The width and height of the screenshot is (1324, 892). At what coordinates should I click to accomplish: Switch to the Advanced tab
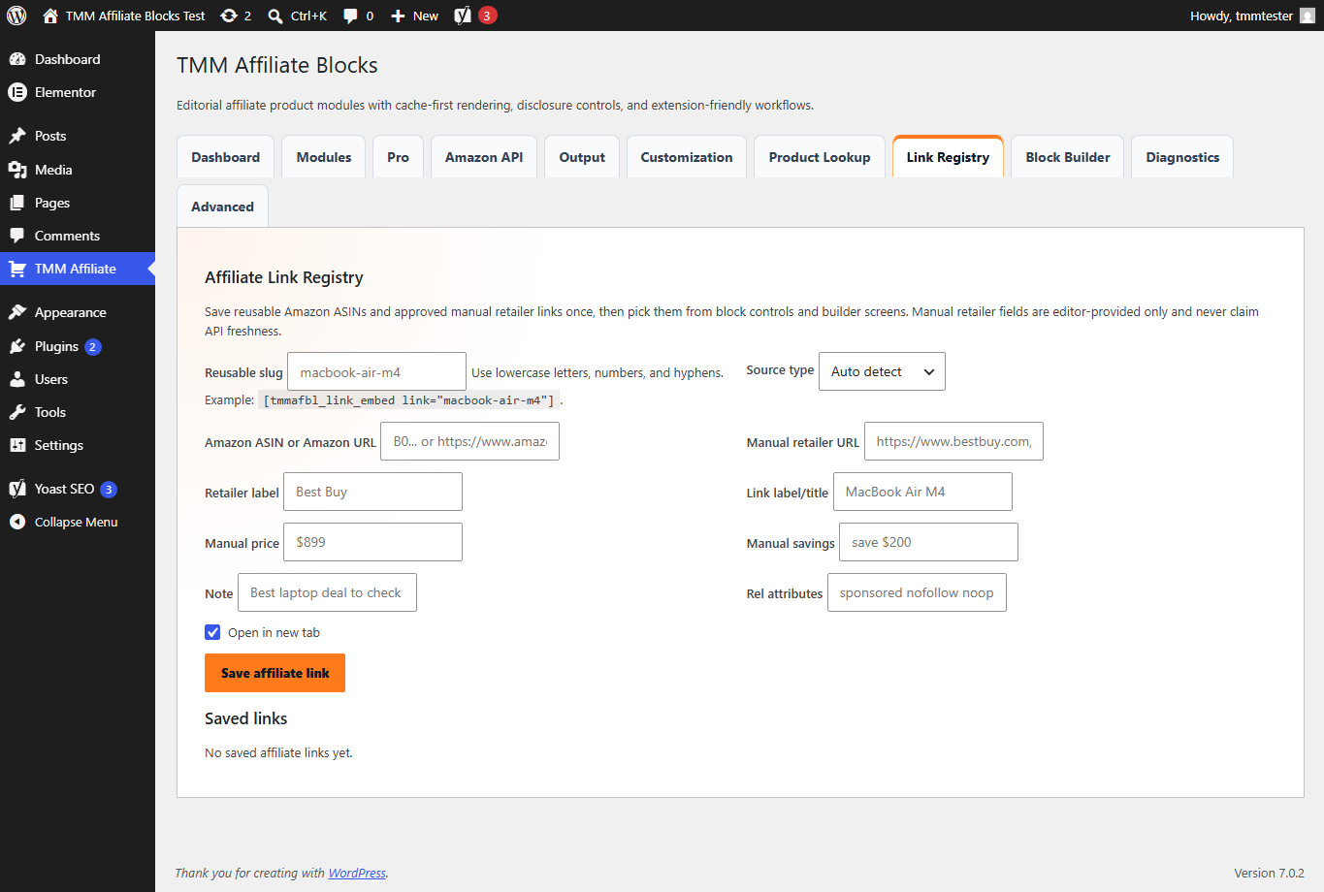pos(222,207)
